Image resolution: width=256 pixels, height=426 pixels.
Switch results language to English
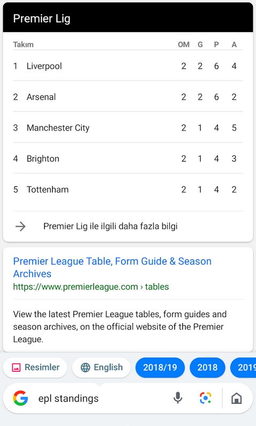point(101,368)
